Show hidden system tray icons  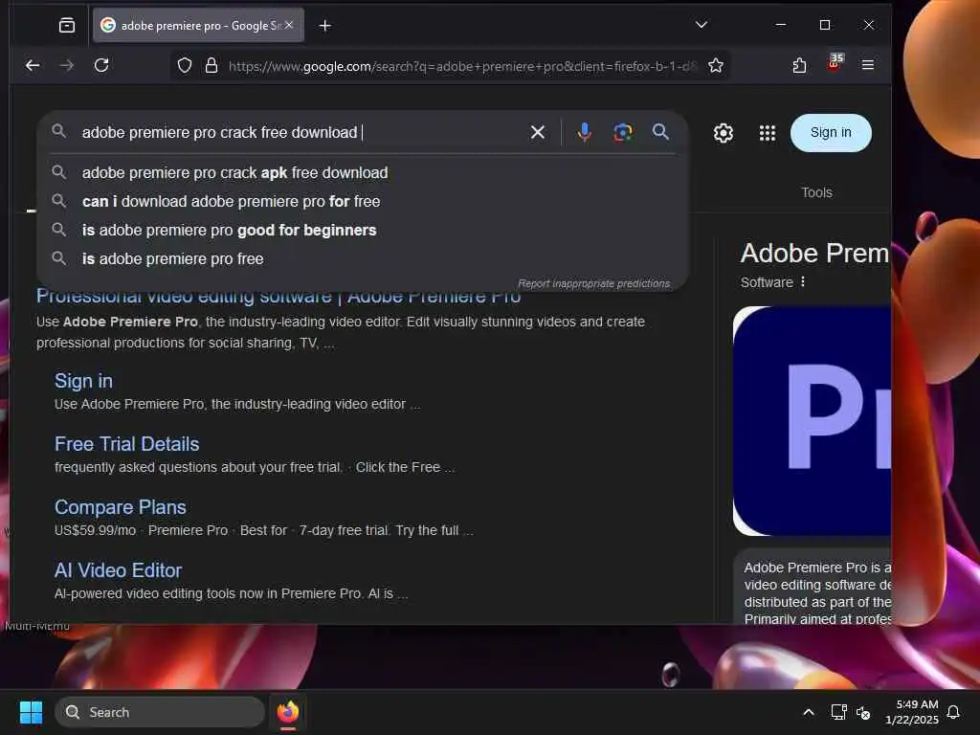coord(808,712)
